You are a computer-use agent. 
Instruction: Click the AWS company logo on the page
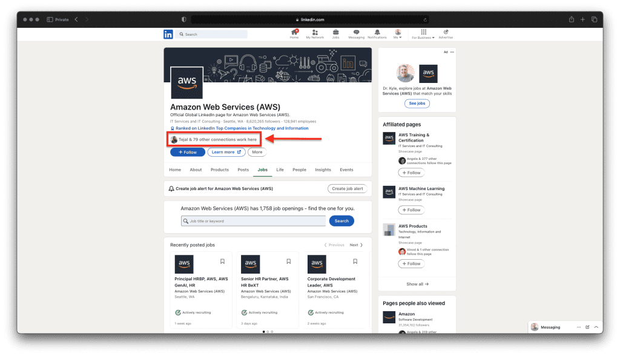pyautogui.click(x=186, y=83)
